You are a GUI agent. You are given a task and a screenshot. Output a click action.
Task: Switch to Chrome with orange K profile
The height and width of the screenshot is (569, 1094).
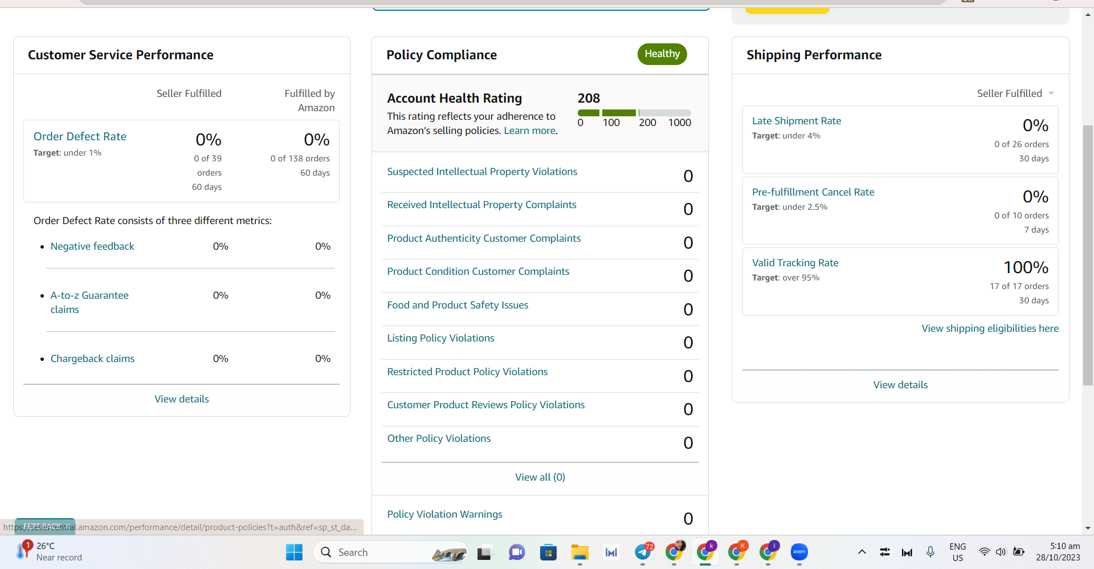click(x=737, y=552)
